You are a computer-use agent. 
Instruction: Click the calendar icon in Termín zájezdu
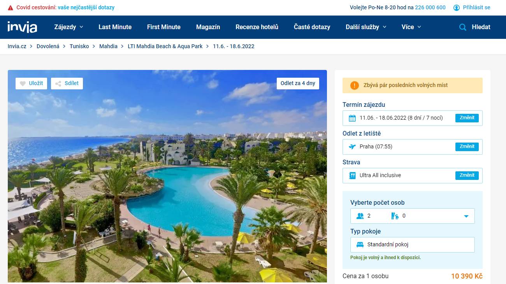coord(352,118)
